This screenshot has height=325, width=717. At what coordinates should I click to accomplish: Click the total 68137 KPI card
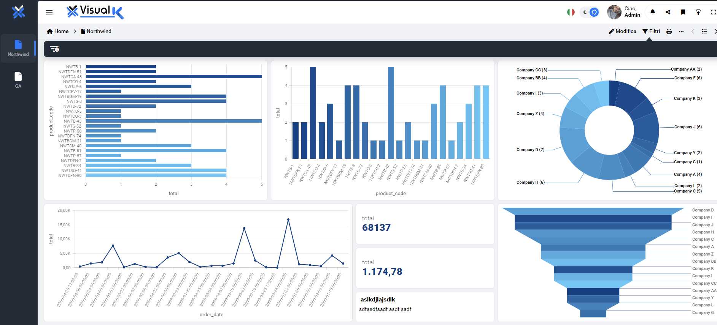(x=425, y=224)
